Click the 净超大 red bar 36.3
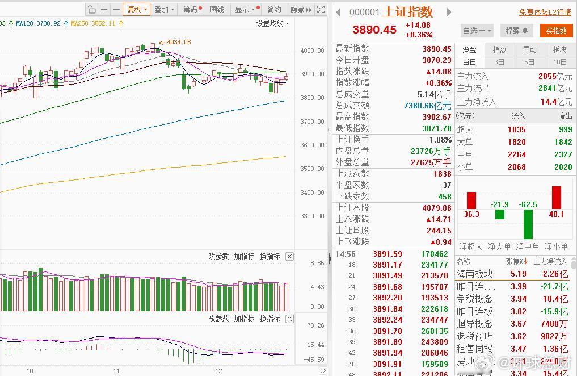 [471, 200]
